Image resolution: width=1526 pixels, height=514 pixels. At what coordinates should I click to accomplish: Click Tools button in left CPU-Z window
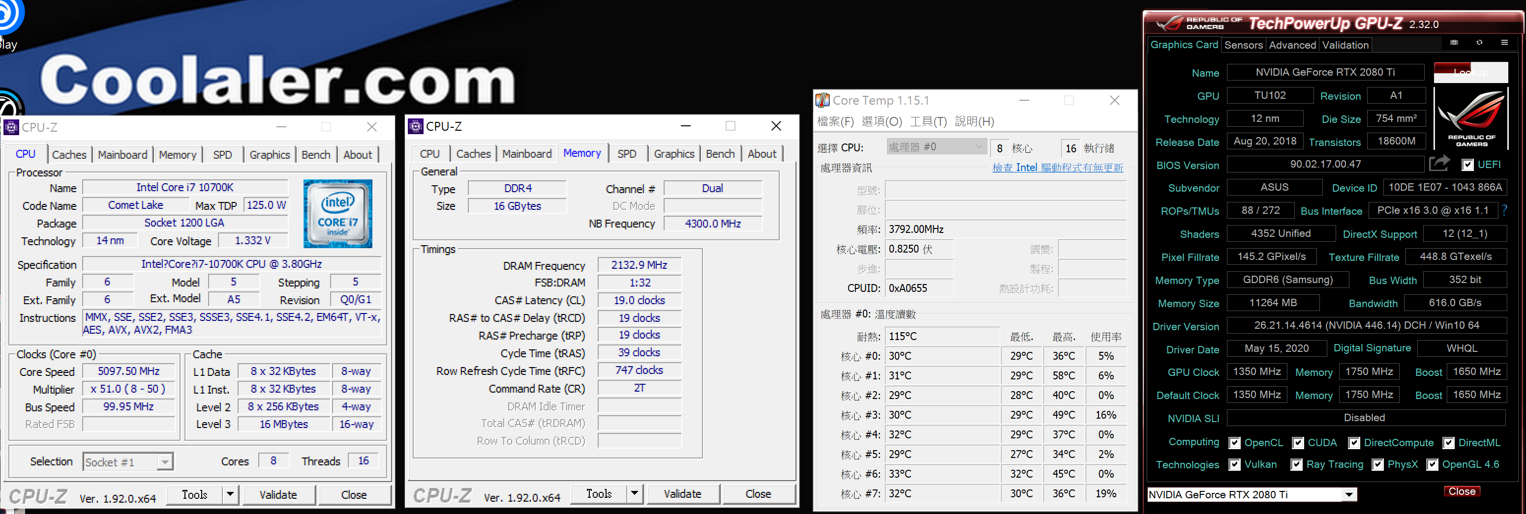(194, 494)
